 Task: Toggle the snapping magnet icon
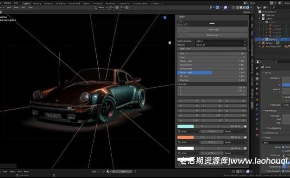point(117,7)
